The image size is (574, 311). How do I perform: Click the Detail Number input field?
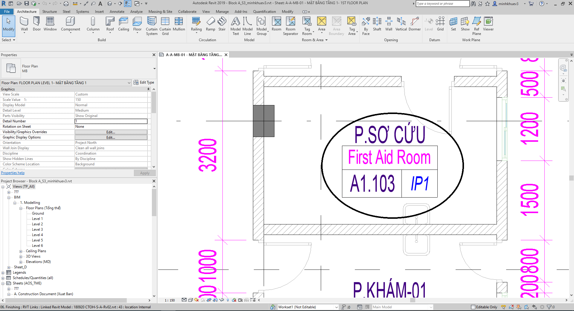click(x=111, y=121)
